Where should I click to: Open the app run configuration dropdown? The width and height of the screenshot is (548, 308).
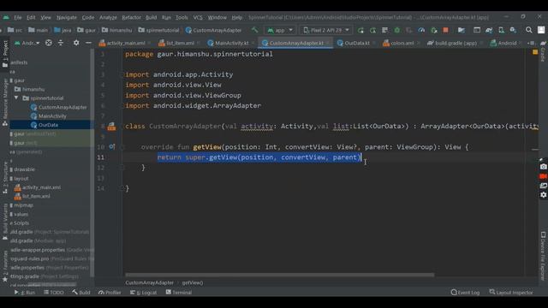(x=280, y=31)
